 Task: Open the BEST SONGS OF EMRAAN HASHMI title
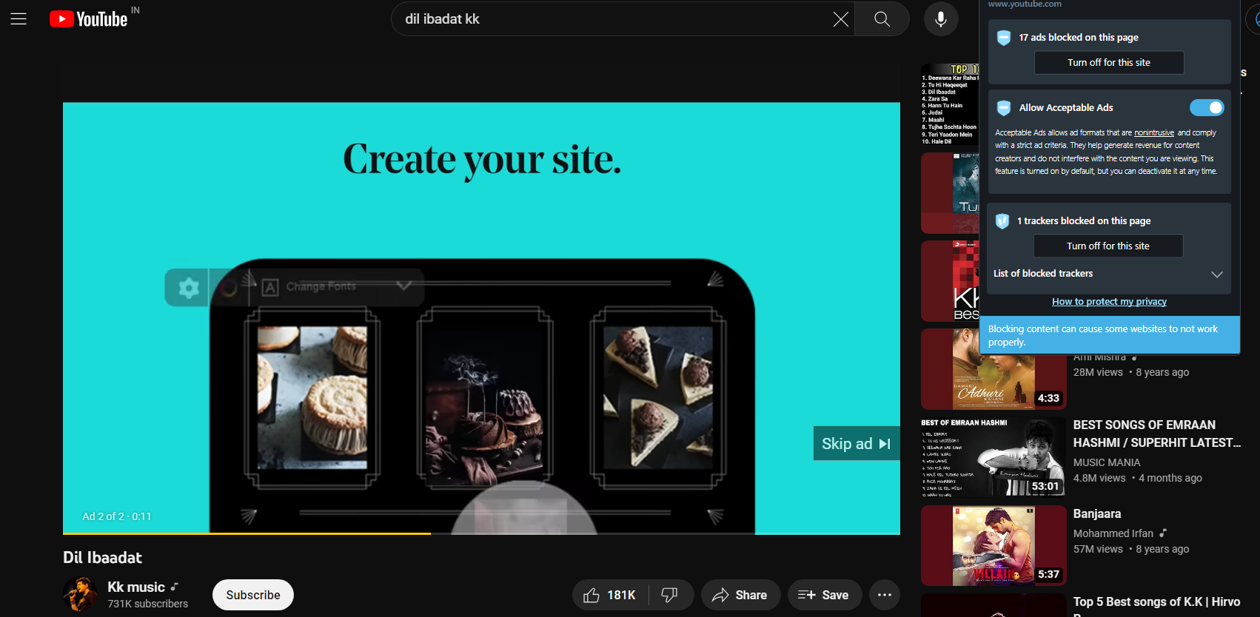pos(1156,434)
